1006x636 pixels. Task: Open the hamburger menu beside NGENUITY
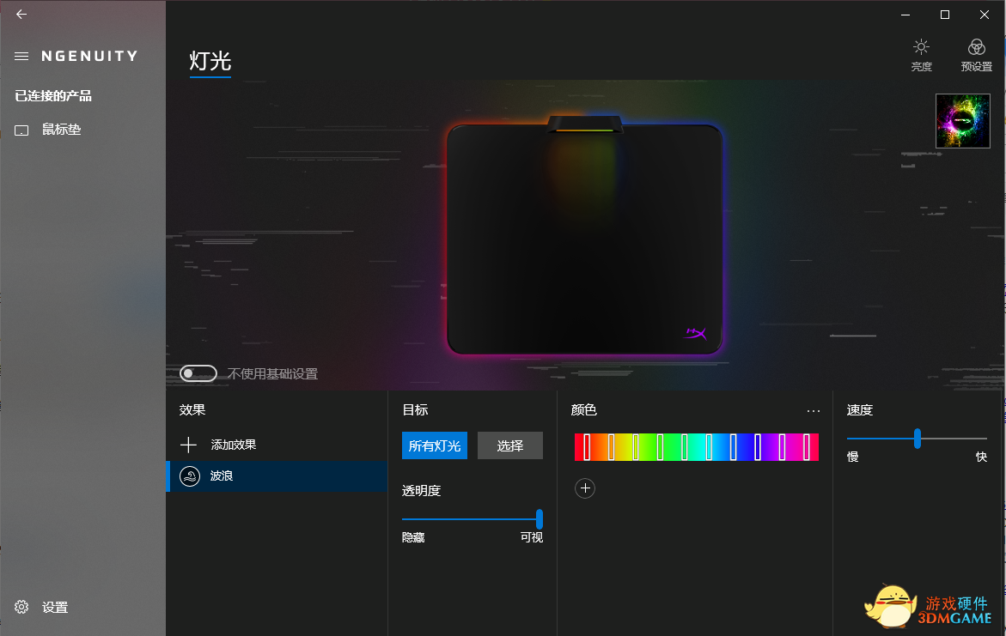[21, 57]
